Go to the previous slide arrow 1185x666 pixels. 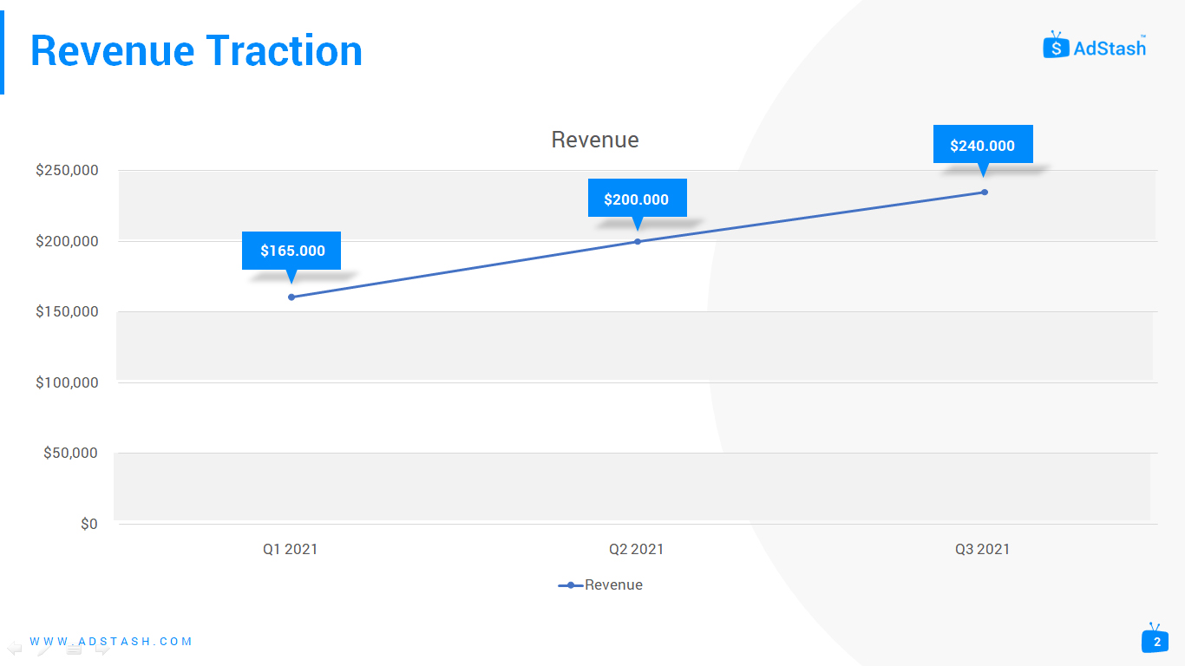(14, 648)
